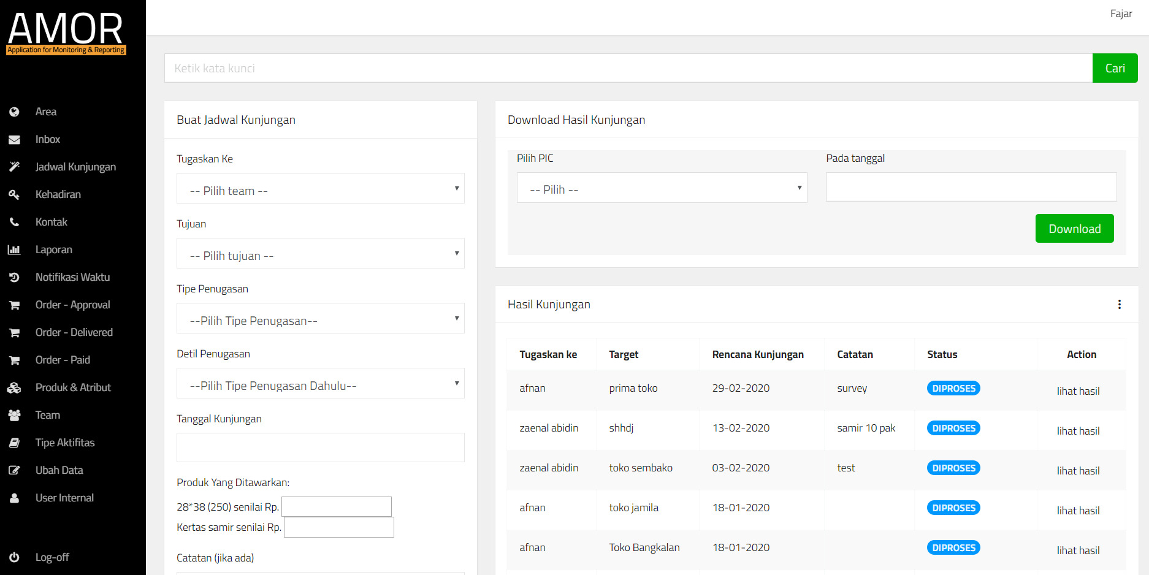Screen dimensions: 1149x575
Task: Click the Laporan bar-chart icon
Action: [14, 249]
